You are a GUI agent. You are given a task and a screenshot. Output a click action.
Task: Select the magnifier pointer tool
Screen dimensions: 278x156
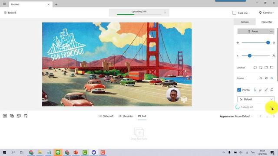271,90
